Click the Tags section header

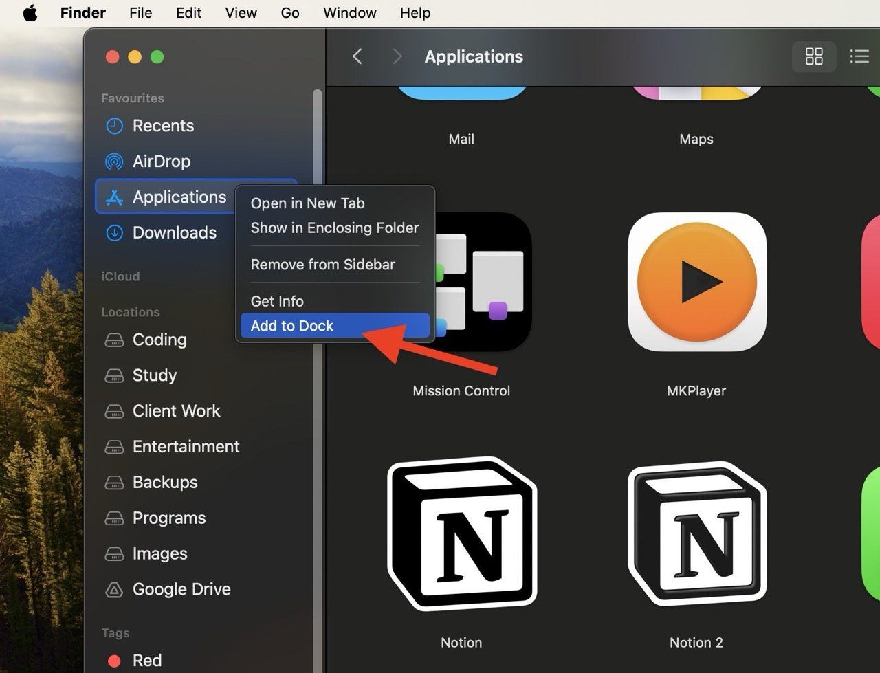[115, 633]
